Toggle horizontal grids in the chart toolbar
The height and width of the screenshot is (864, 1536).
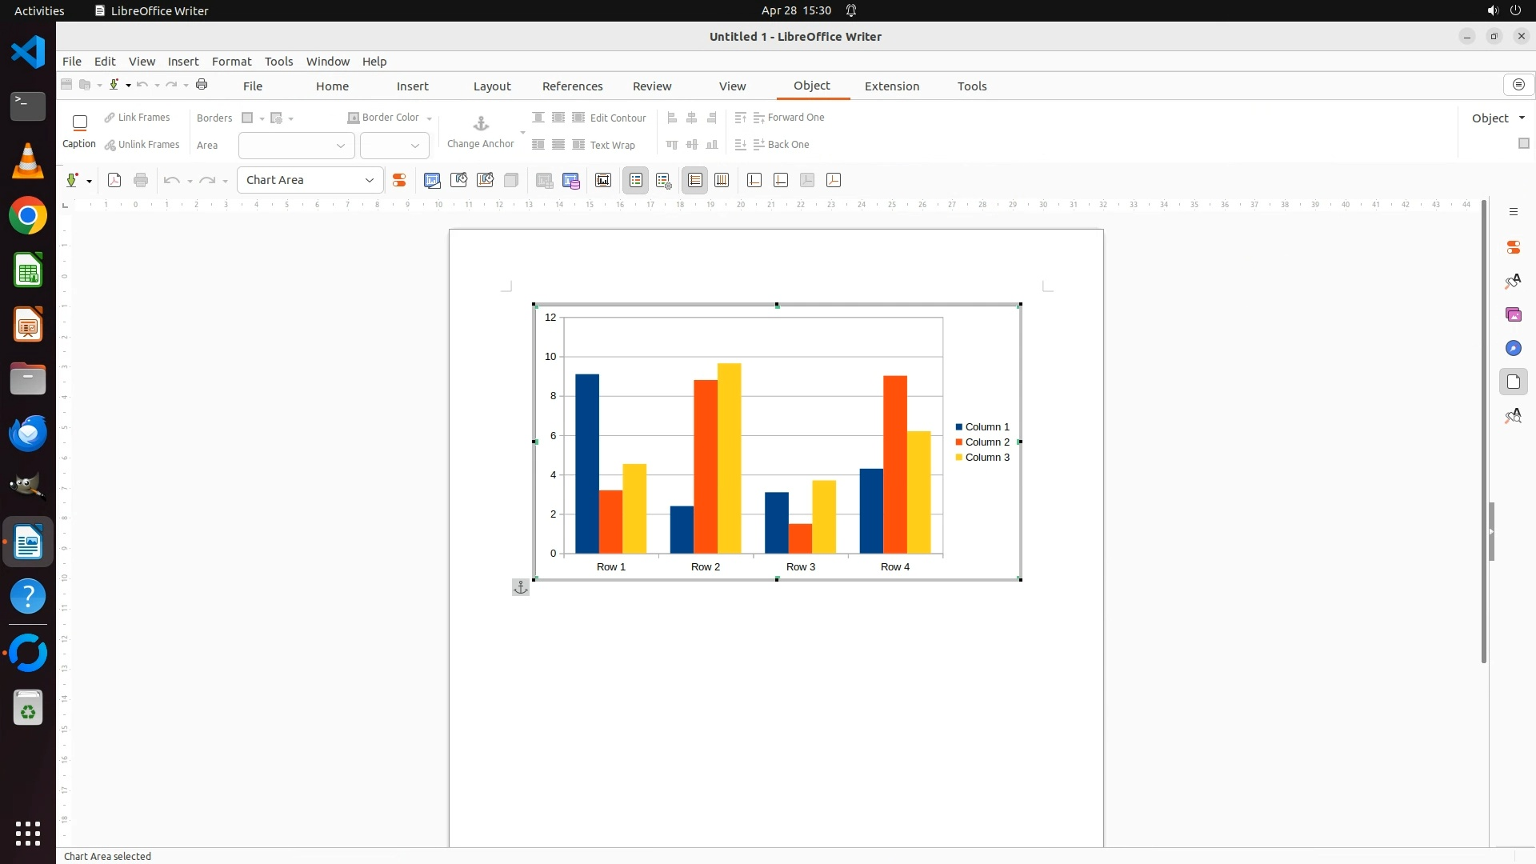click(694, 181)
